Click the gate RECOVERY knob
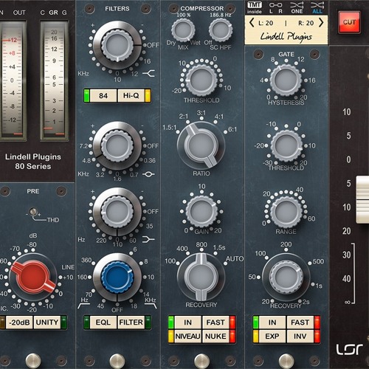The height and width of the screenshot is (369, 369). click(286, 277)
